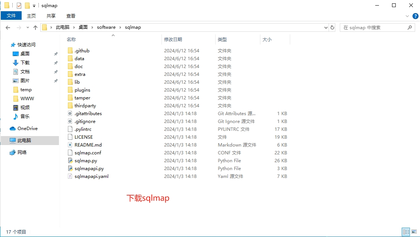The image size is (420, 237).
Task: Open 文档 in quick access
Action: click(25, 72)
